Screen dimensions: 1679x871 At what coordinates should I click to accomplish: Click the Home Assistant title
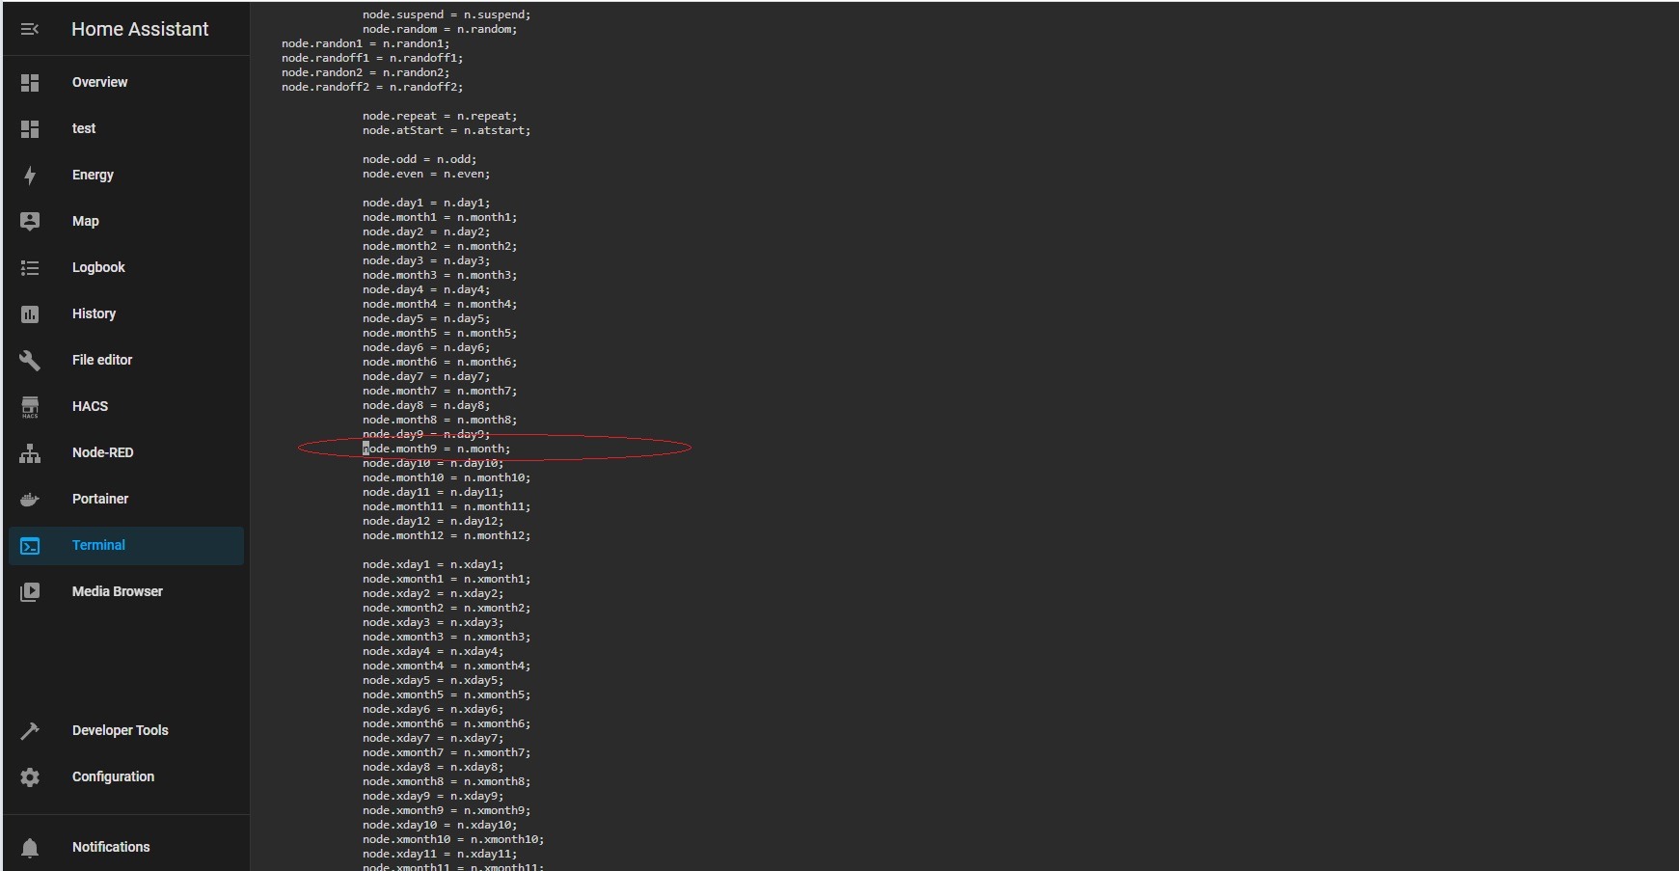coord(140,29)
